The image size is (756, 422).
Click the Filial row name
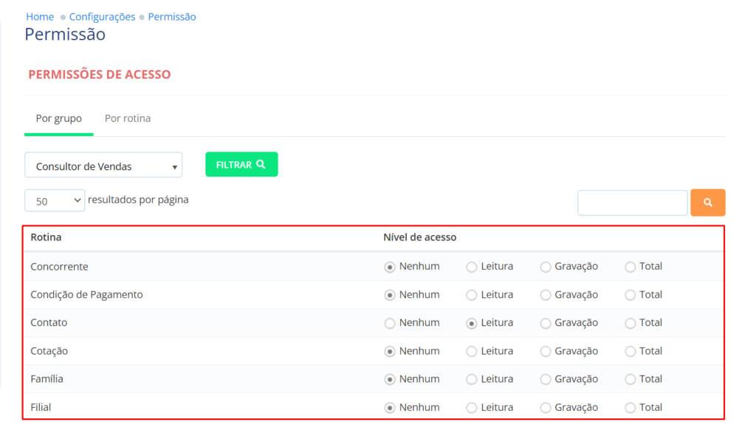point(41,407)
